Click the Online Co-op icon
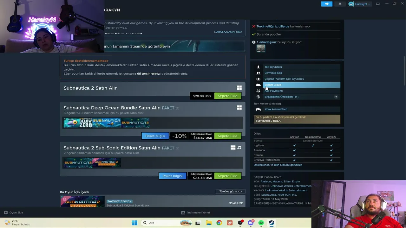This screenshot has height=228, width=406. [x=258, y=73]
